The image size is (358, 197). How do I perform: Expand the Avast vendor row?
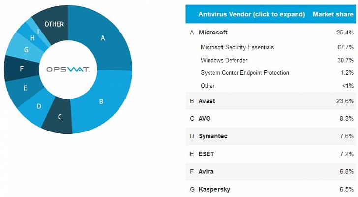(270, 101)
